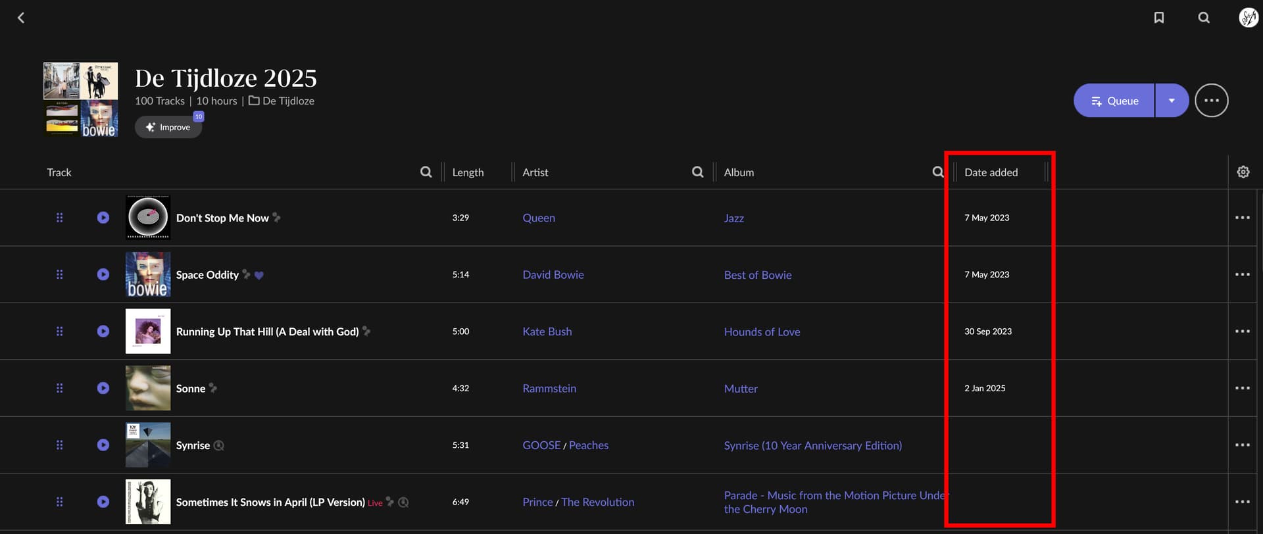The width and height of the screenshot is (1263, 534).
Task: Sort by the Length column header
Action: tap(468, 172)
